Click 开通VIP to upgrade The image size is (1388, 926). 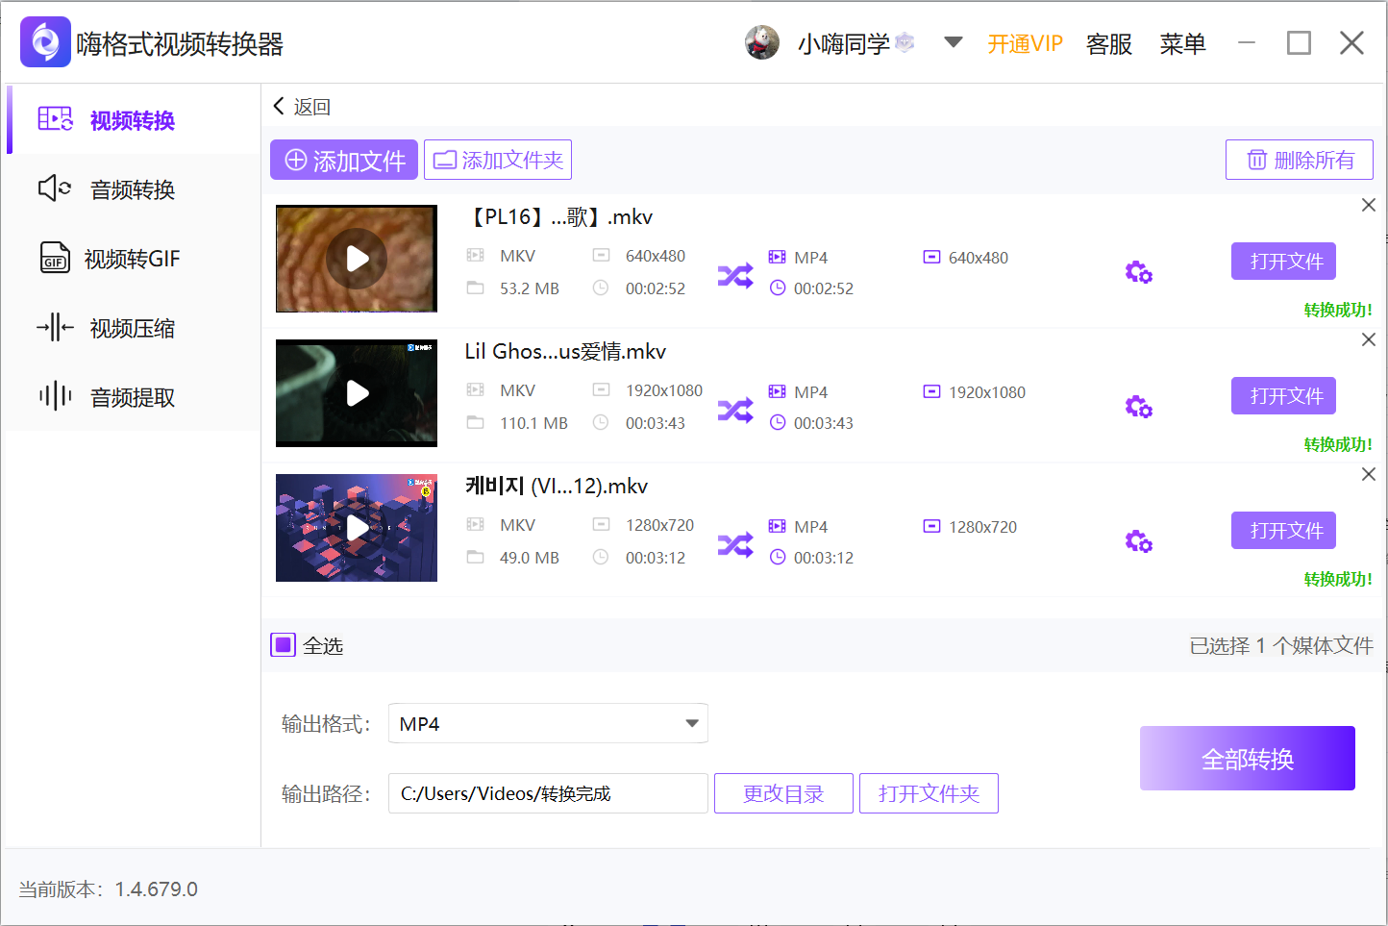(1025, 43)
